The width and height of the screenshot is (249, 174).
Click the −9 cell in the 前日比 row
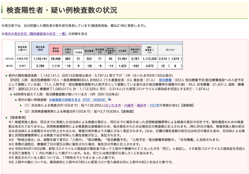tap(100, 66)
